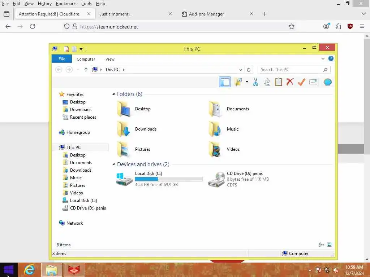Select Local Disk (C:) drive in main pane
This screenshot has width=370, height=277.
[x=159, y=179]
